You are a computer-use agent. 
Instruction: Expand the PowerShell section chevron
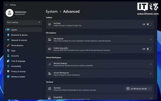(151, 98)
